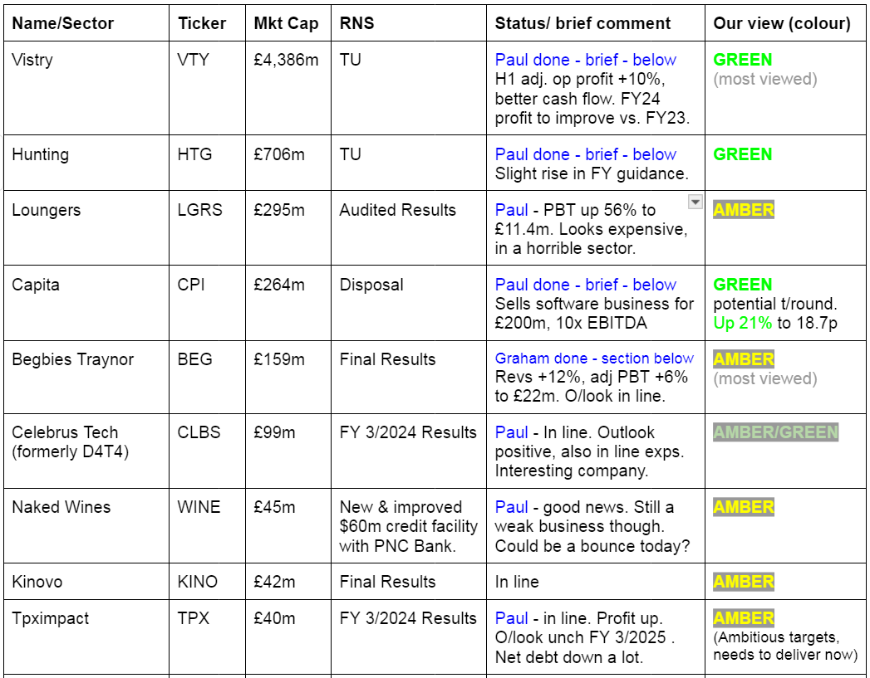The height and width of the screenshot is (678, 870).
Task: Follow the 'Paul' link in the Naked Wines row
Action: click(512, 507)
